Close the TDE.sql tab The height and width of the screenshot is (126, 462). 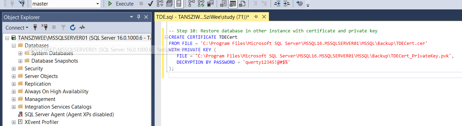[264, 17]
